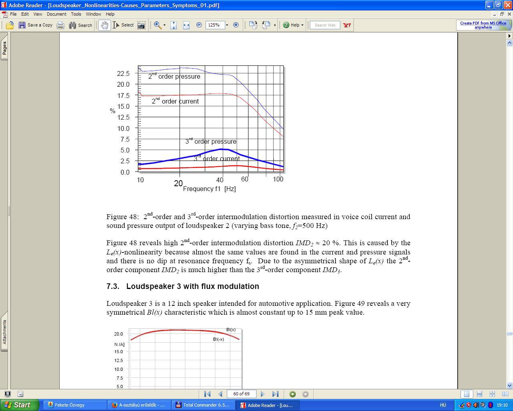
Task: Open the Windows Start menu
Action: point(19,405)
